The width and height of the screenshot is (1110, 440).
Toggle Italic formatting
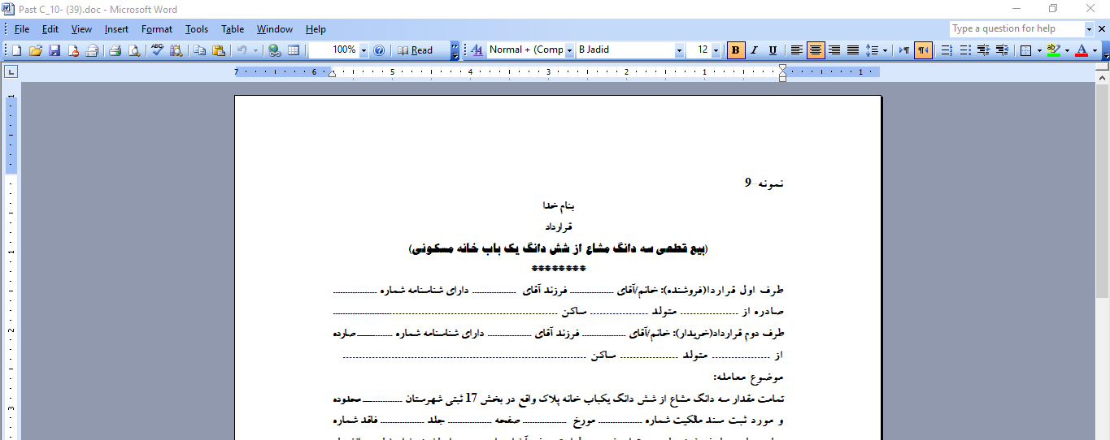point(755,50)
